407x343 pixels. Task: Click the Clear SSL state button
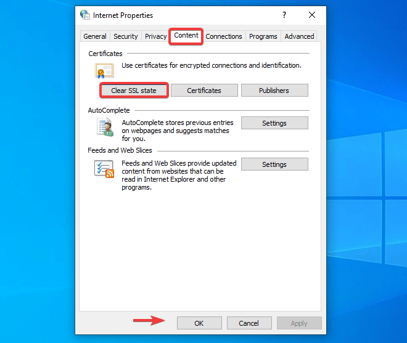(134, 91)
